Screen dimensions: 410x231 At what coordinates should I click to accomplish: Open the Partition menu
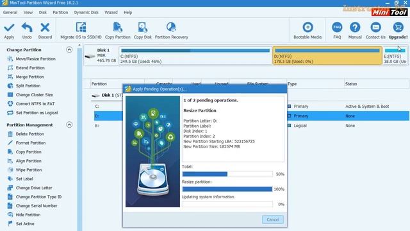pos(60,12)
